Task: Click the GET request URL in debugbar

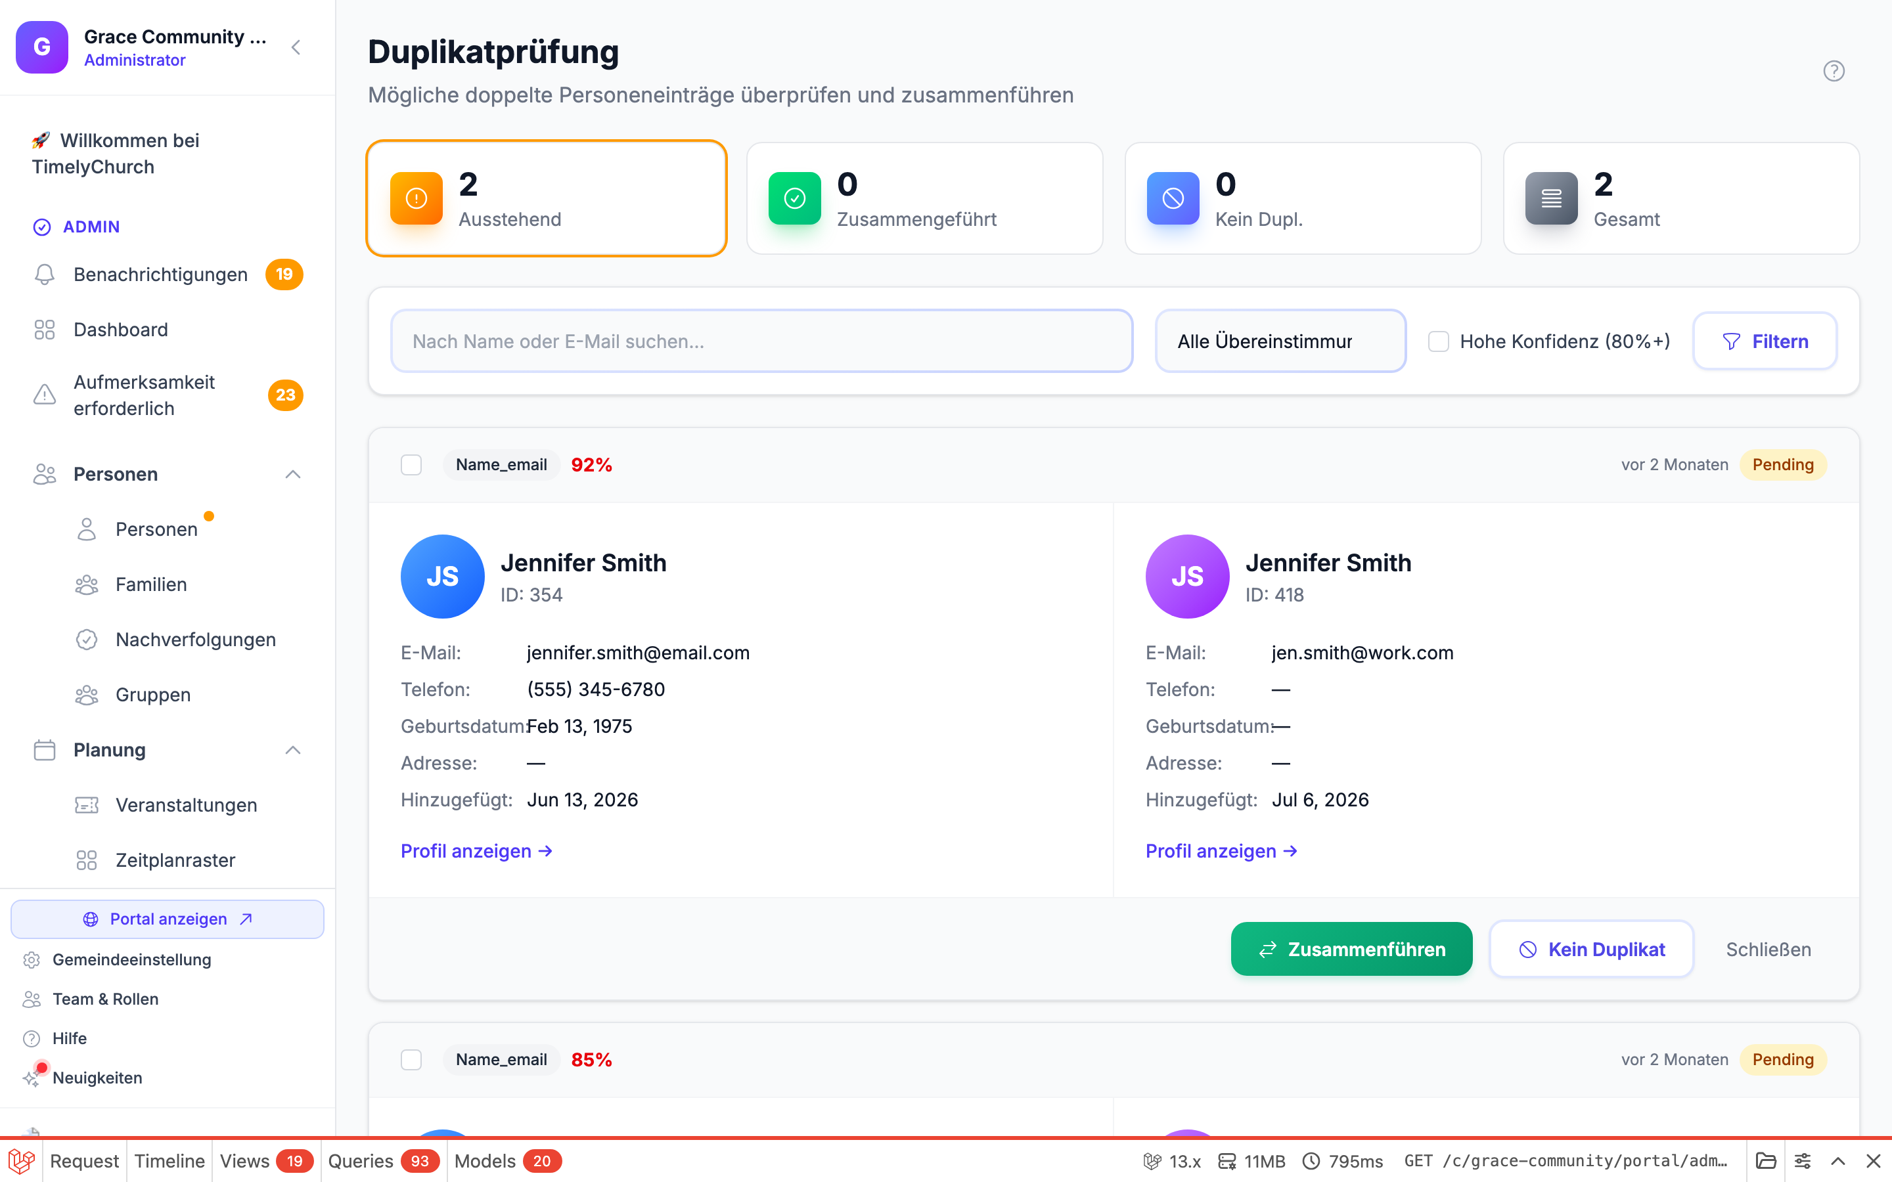Action: pyautogui.click(x=1565, y=1161)
